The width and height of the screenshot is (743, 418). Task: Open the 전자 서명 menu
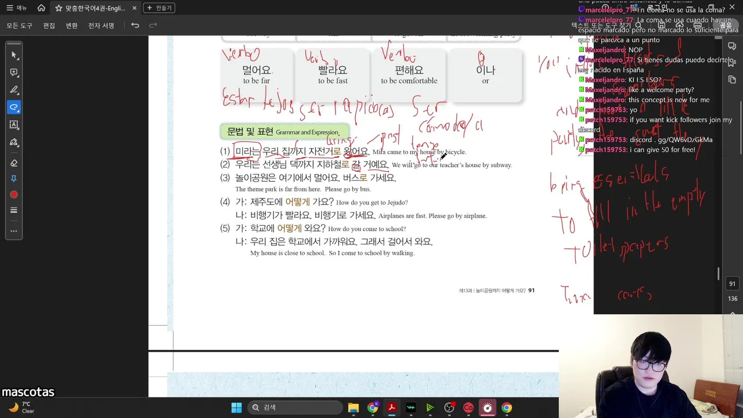pos(101,26)
